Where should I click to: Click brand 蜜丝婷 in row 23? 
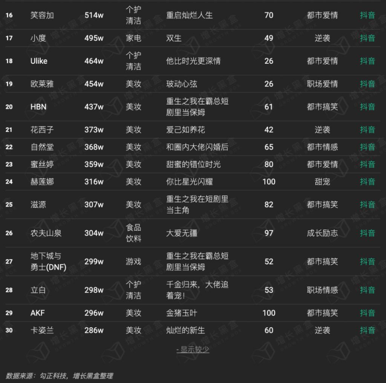pos(42,164)
